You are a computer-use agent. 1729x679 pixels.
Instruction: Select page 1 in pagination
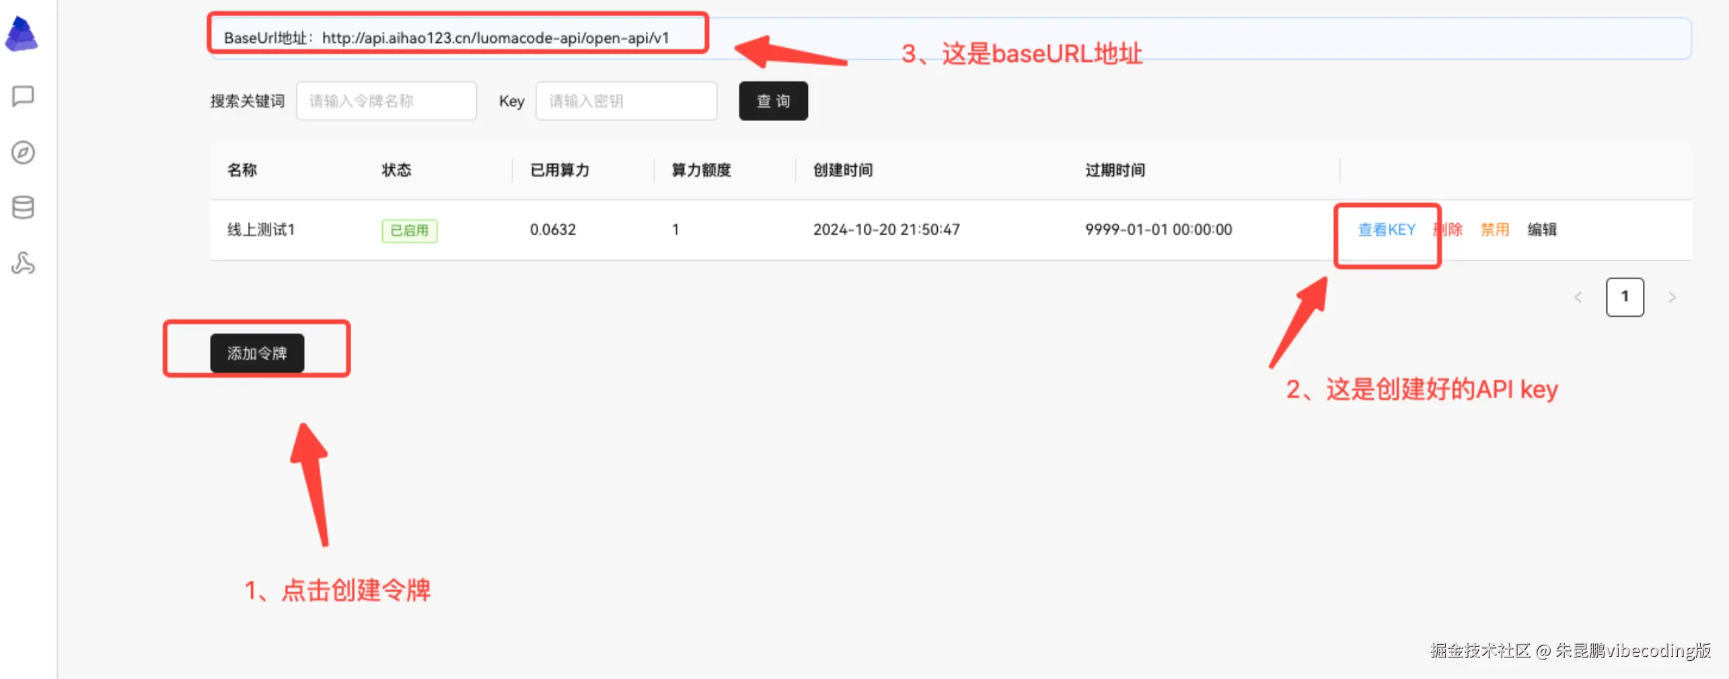pyautogui.click(x=1625, y=297)
